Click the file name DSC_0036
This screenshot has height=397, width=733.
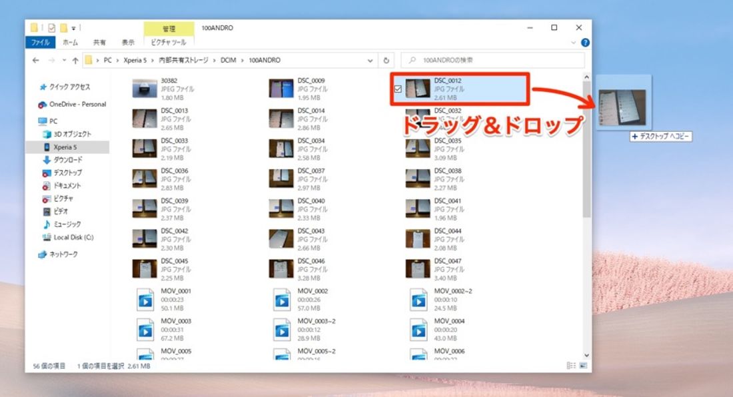(175, 171)
